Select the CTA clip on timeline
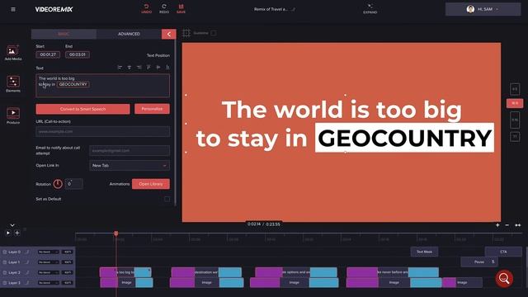 pyautogui.click(x=503, y=252)
